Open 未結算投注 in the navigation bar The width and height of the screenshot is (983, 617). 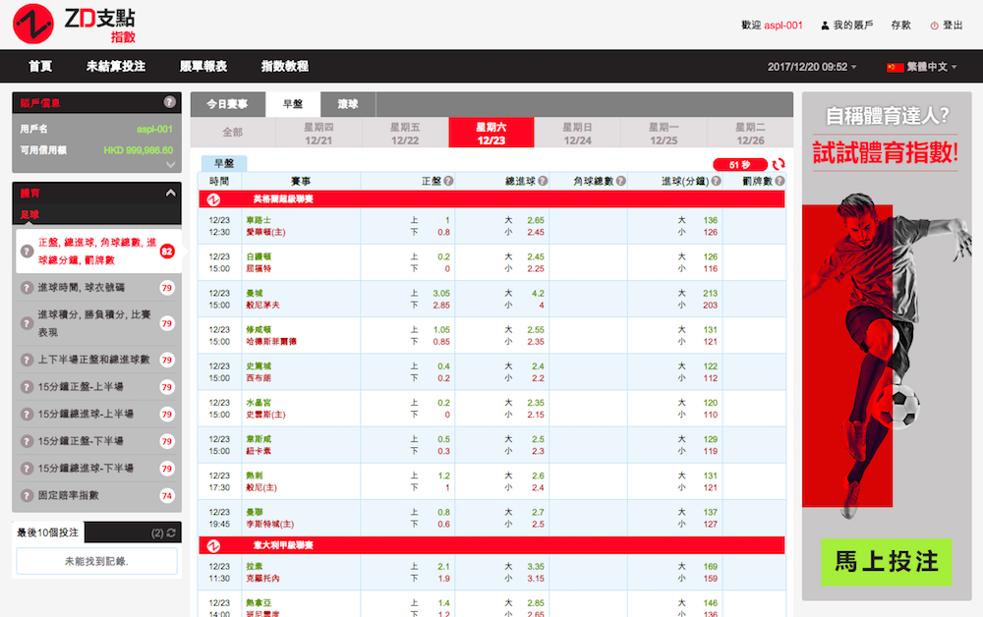click(x=115, y=67)
